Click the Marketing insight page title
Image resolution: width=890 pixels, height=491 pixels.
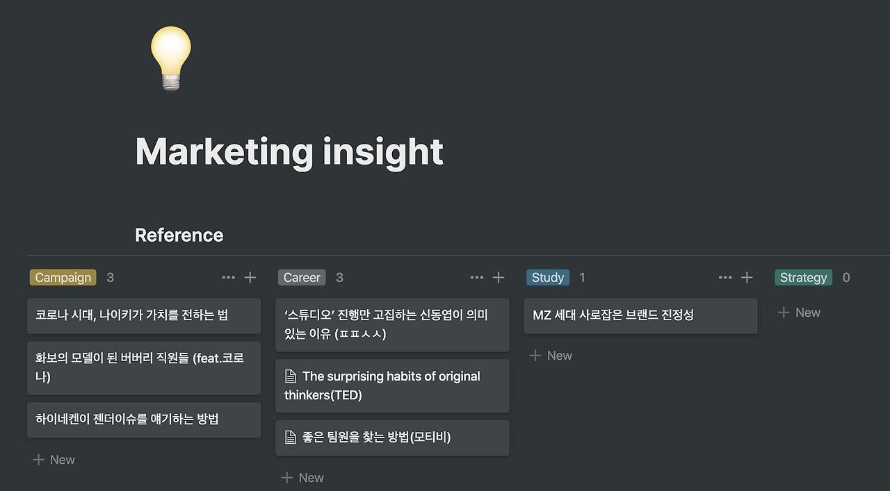point(289,151)
